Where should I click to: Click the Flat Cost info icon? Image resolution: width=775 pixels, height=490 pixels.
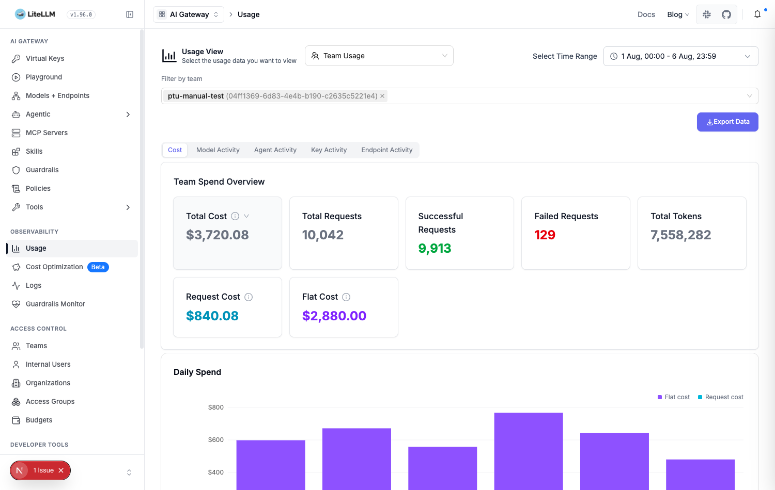coord(346,297)
